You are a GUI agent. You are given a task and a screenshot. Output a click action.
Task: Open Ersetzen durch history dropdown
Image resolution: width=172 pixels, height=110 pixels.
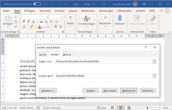[155, 76]
